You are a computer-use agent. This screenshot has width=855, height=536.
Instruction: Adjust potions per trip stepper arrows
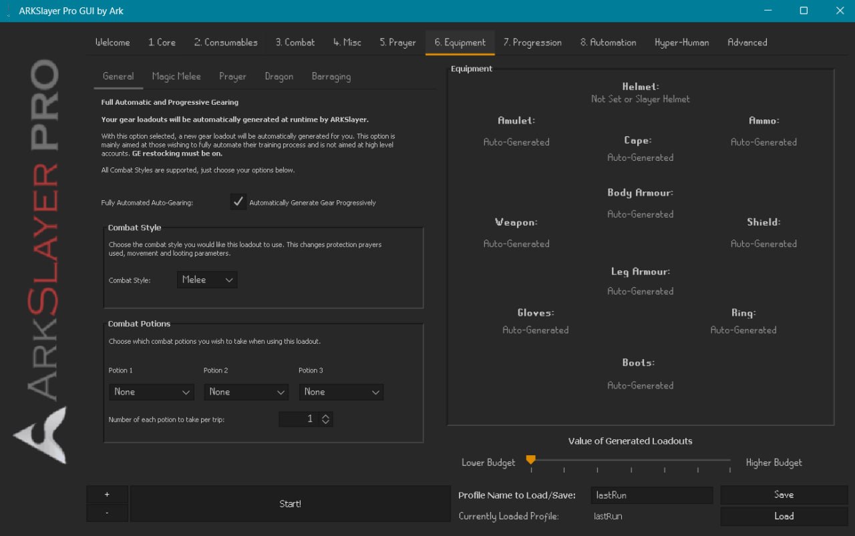[326, 419]
